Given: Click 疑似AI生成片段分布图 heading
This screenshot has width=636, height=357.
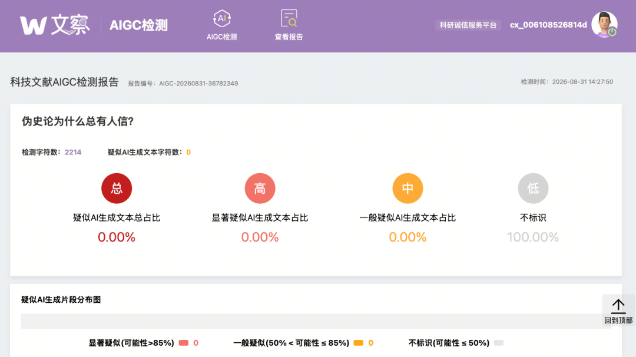Looking at the screenshot, I should pyautogui.click(x=61, y=300).
